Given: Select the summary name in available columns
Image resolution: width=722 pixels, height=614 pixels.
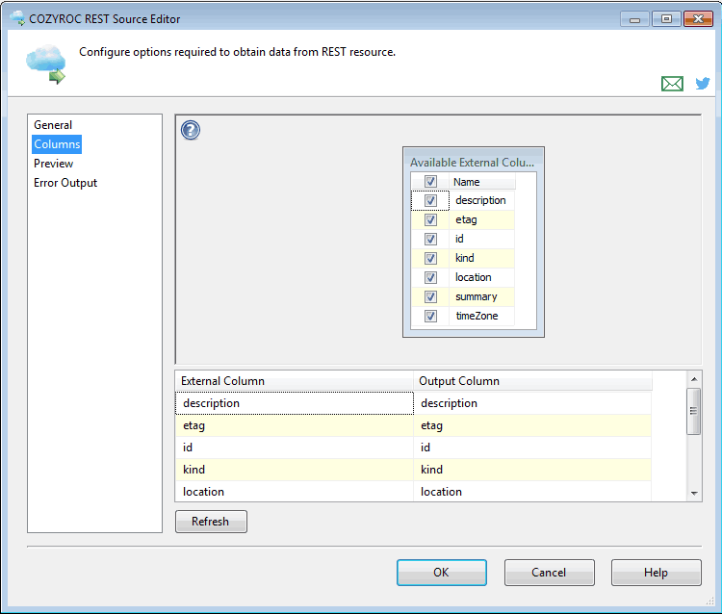Looking at the screenshot, I should [481, 296].
